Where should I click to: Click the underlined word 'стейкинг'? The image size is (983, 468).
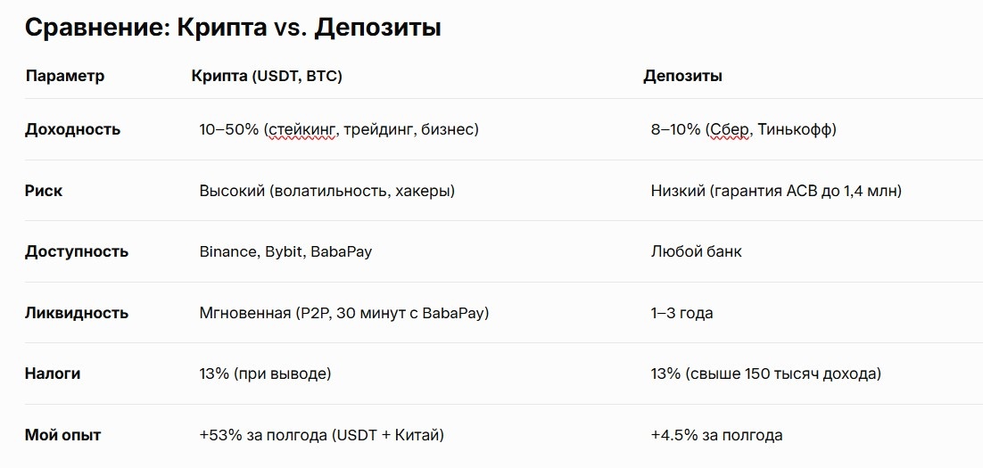click(302, 129)
